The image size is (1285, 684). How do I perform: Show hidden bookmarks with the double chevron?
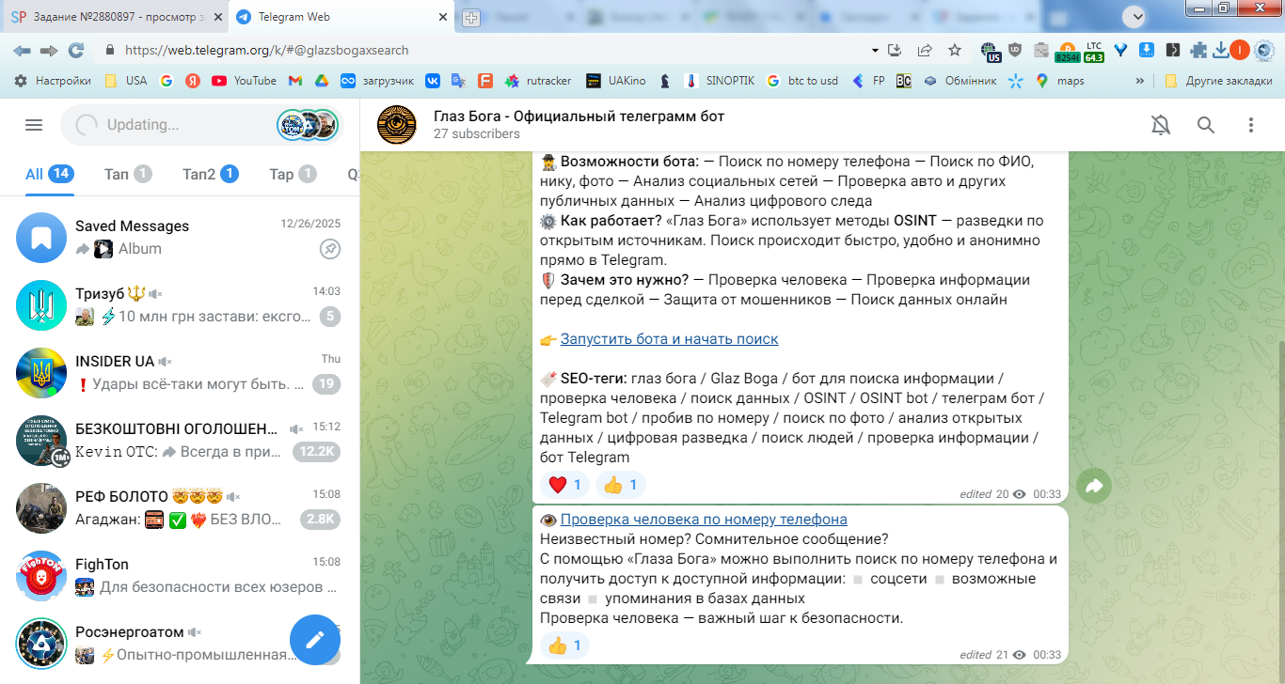(1140, 81)
